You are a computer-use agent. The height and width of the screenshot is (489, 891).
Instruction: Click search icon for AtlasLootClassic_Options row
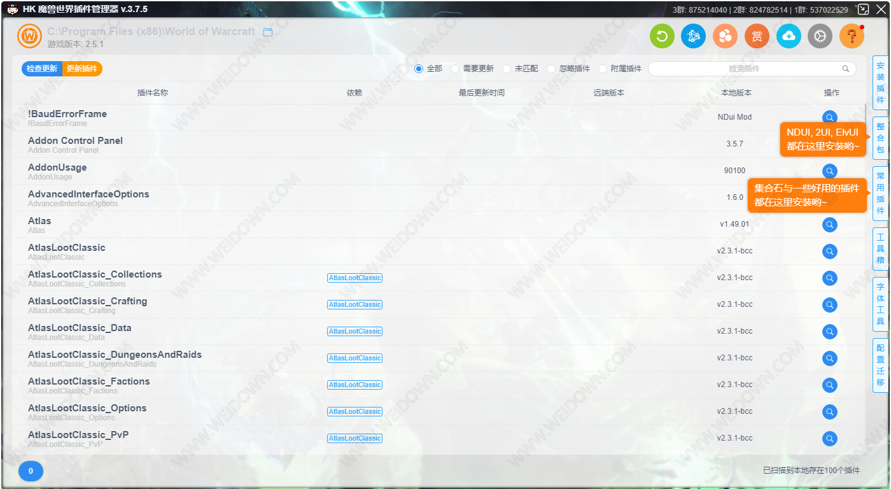[x=830, y=412]
